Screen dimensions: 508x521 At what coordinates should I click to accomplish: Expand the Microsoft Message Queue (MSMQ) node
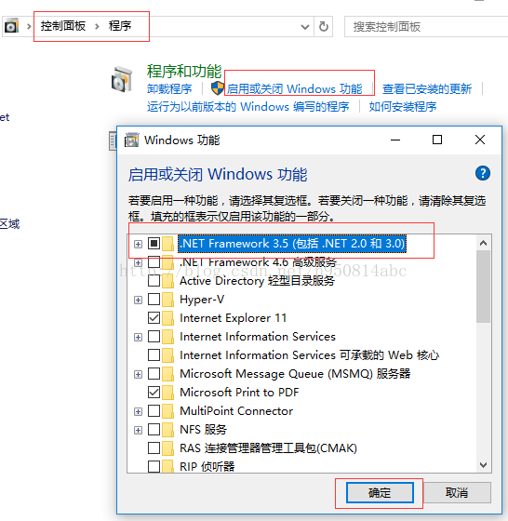point(138,374)
